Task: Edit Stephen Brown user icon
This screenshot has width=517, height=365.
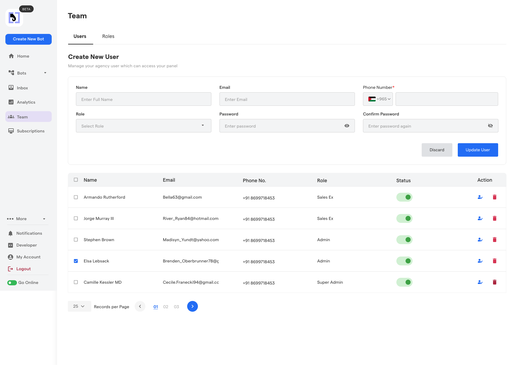Action: 480,240
